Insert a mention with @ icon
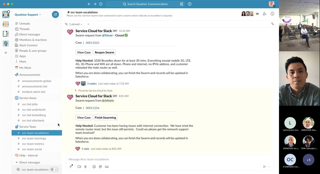Screen dimensions: 320x174 pos(100,166)
